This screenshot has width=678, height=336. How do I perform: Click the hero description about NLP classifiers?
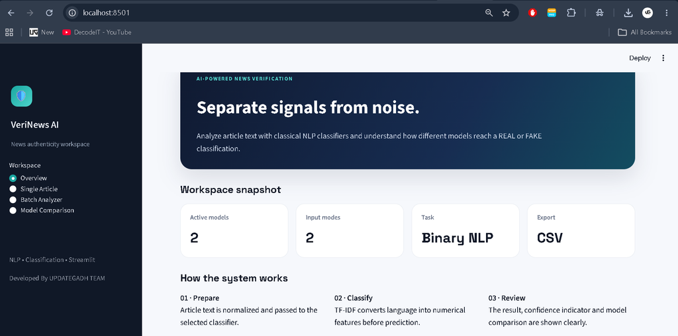pos(369,142)
